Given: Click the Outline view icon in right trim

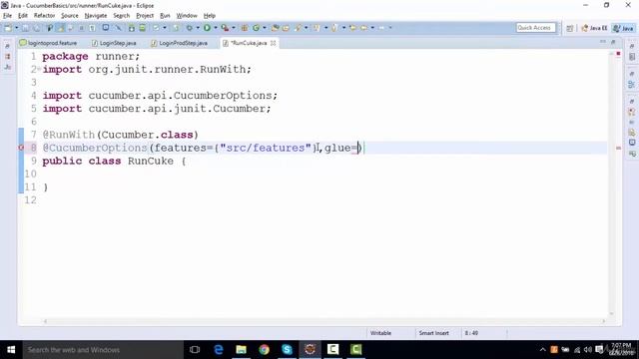Looking at the screenshot, I should click(x=632, y=84).
